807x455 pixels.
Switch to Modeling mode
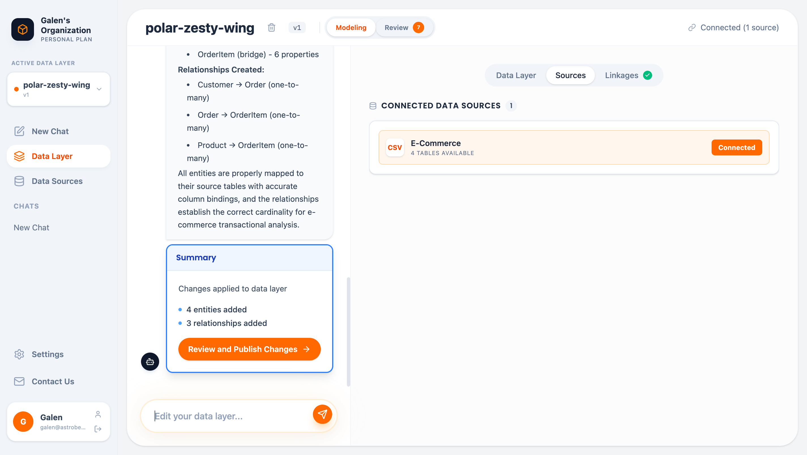[351, 27]
